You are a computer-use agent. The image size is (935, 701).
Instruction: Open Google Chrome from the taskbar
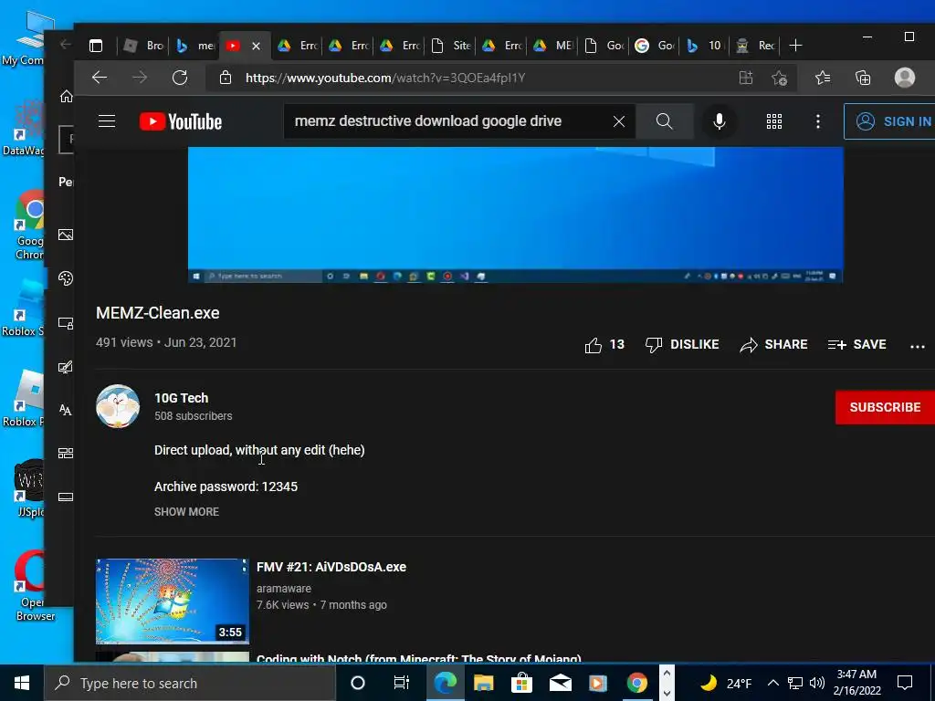point(636,683)
